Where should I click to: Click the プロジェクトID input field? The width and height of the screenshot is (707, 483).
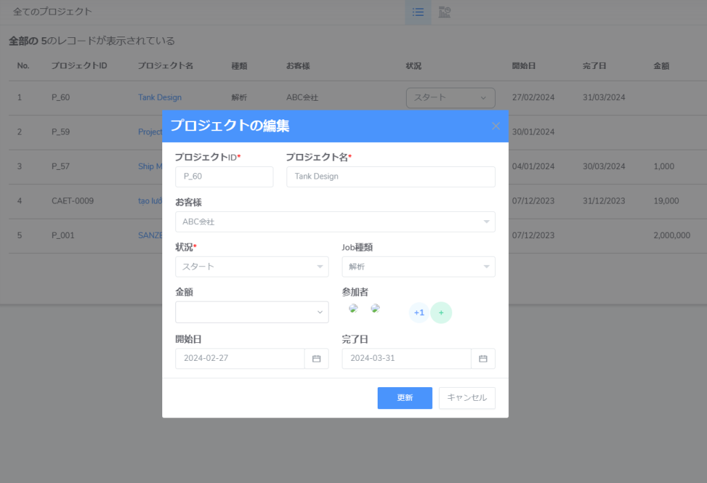(x=224, y=177)
